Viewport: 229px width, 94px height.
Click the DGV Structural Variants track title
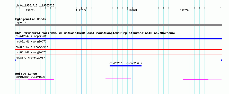95,33
